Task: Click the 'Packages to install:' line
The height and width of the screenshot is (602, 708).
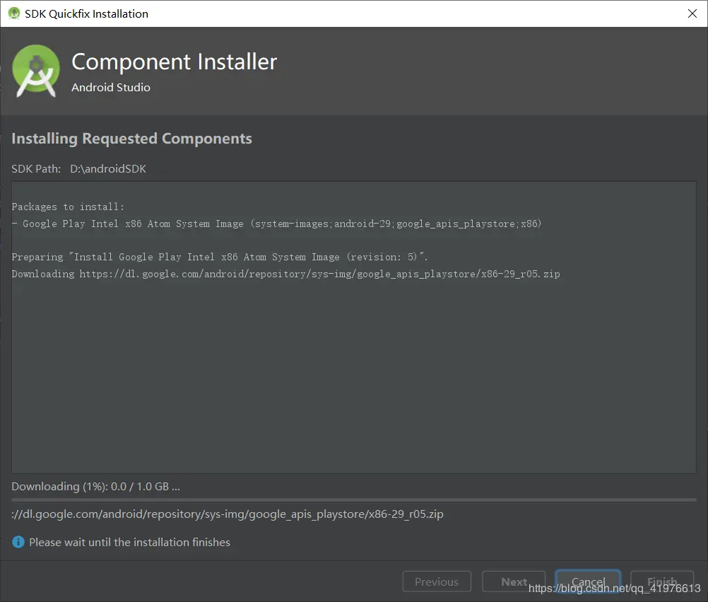Action: point(68,207)
